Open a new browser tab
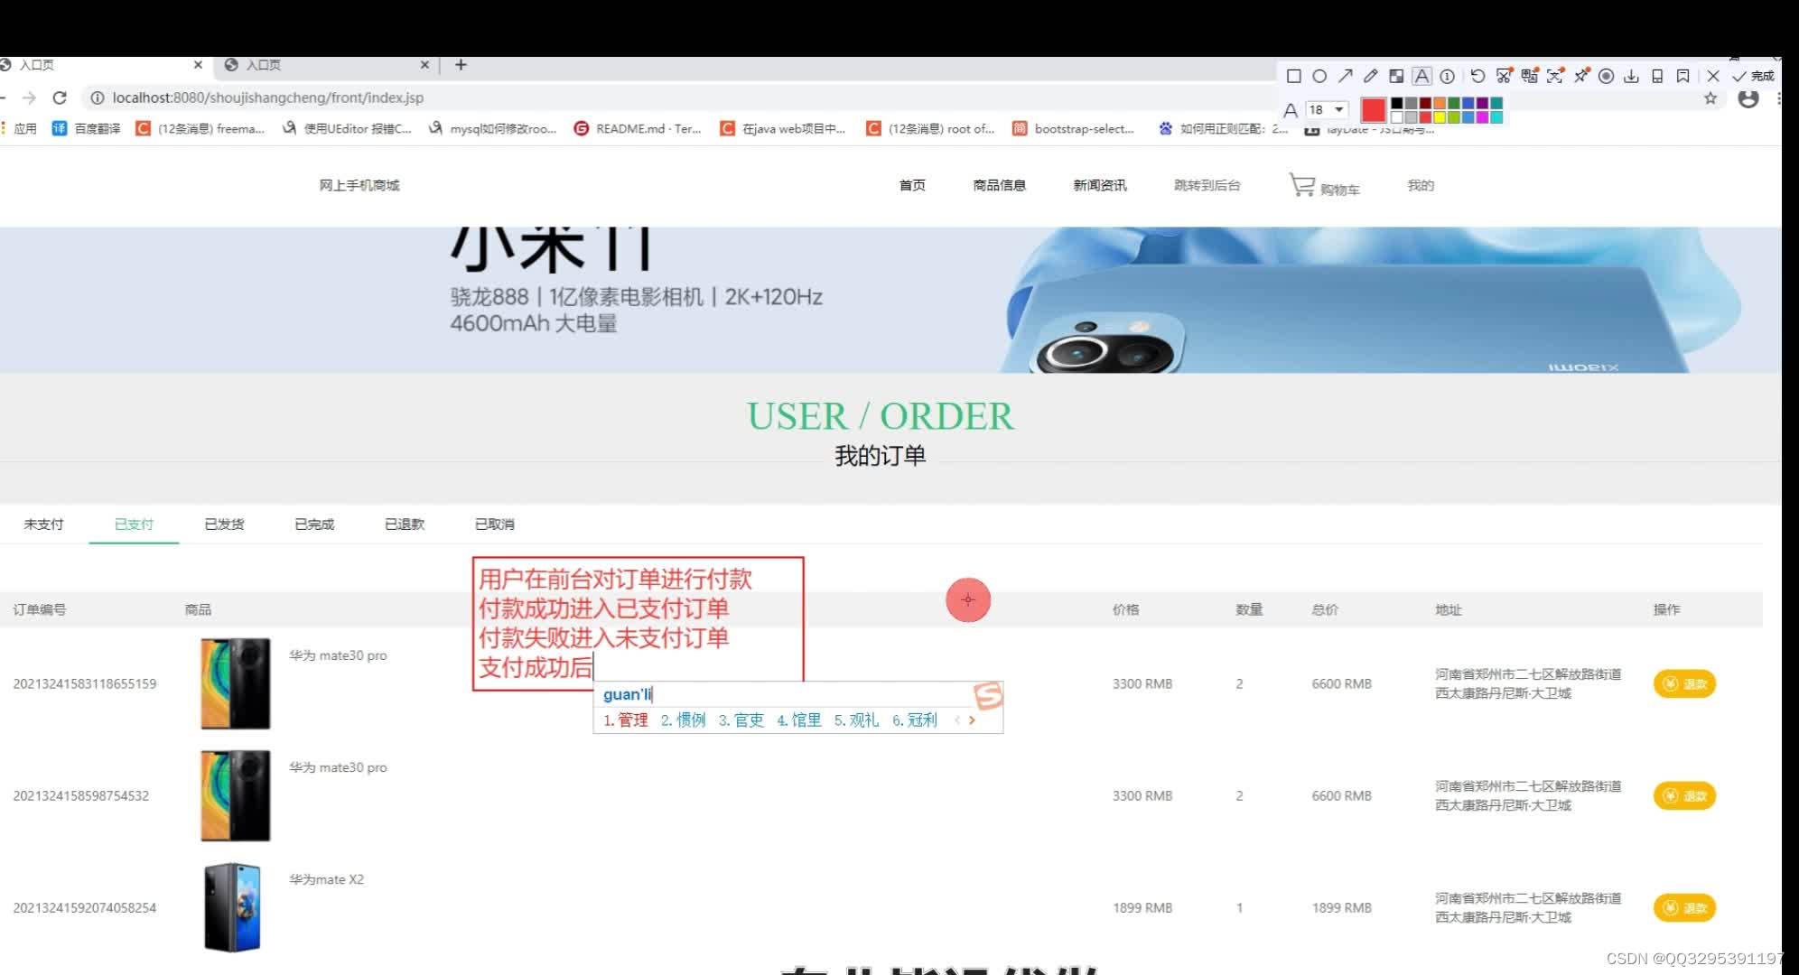 [x=461, y=65]
